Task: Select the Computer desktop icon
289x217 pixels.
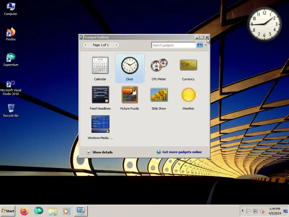Action: pyautogui.click(x=11, y=9)
